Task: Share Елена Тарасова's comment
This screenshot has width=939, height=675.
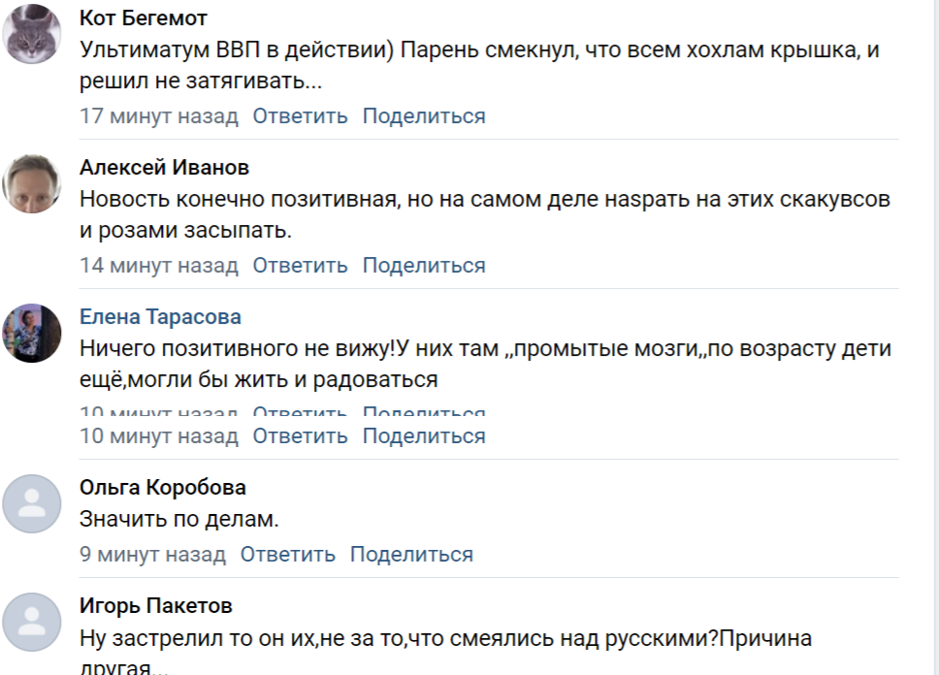Action: click(x=424, y=436)
